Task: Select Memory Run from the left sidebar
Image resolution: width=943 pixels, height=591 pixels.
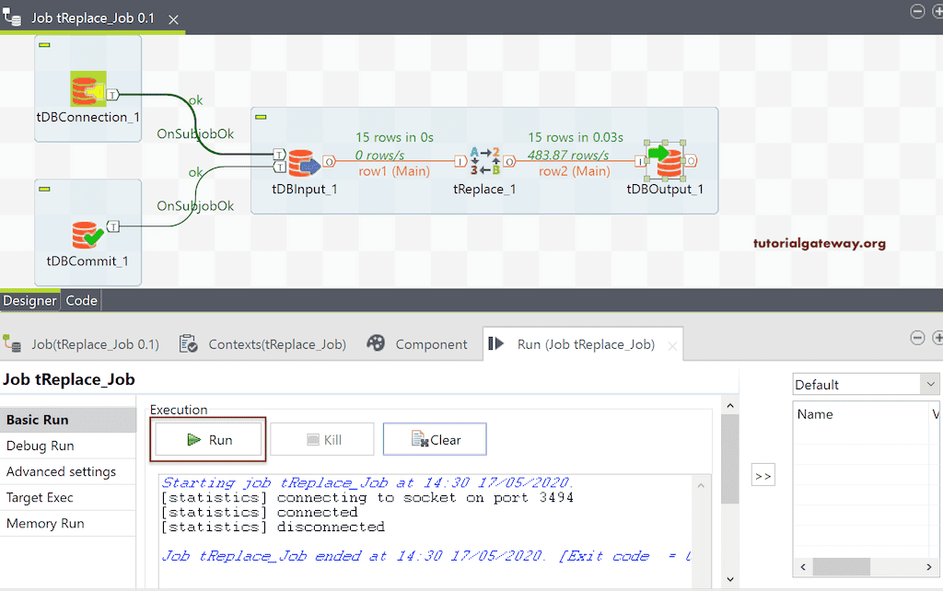Action: coord(46,523)
